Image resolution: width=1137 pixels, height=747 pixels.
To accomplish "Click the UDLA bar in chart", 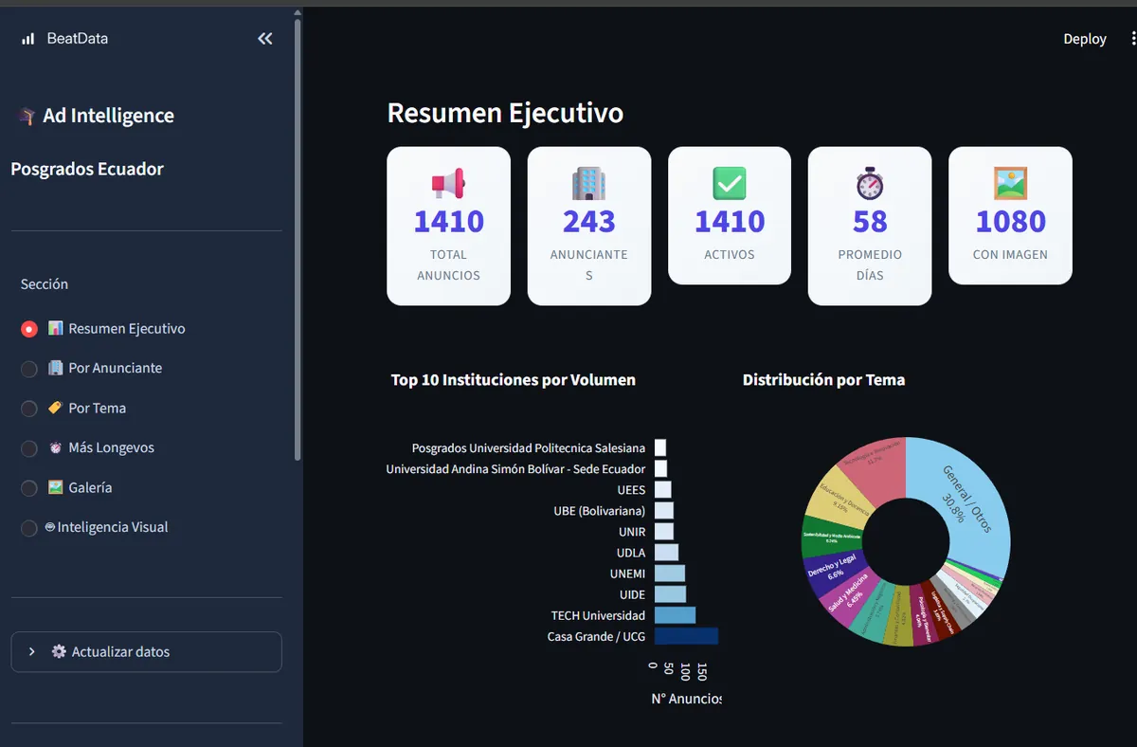I will [x=666, y=553].
